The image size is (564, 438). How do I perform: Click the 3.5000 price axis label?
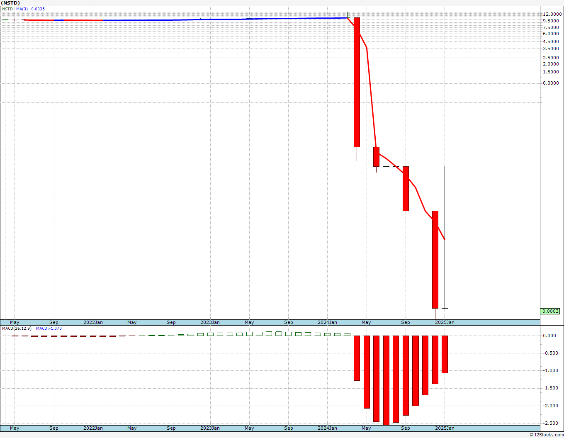(551, 49)
